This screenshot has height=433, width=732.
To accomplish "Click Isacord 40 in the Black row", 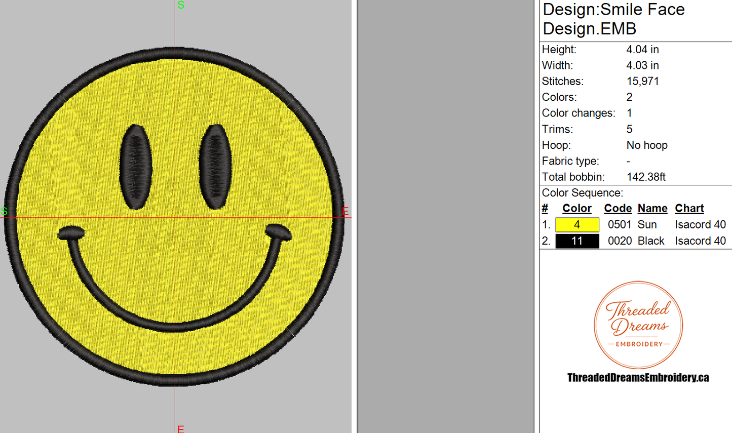I will point(700,241).
